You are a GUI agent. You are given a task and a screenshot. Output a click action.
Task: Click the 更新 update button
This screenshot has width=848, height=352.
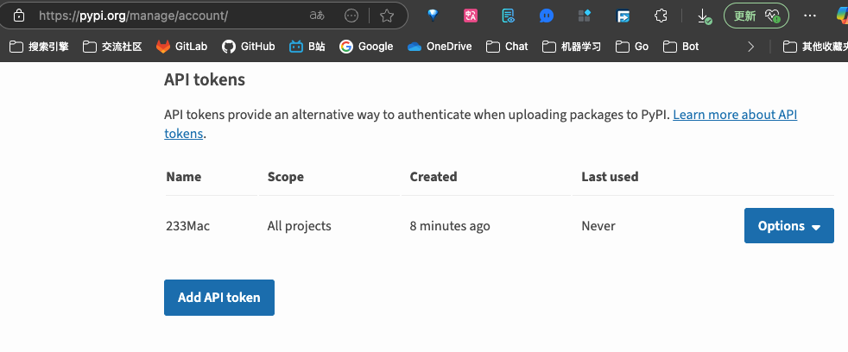[x=756, y=16]
